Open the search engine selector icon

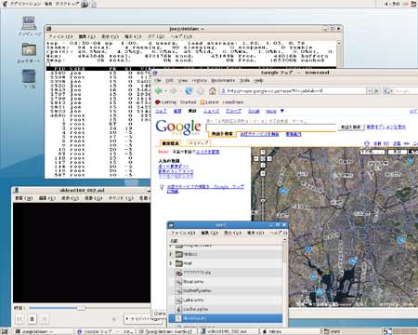coord(387,91)
